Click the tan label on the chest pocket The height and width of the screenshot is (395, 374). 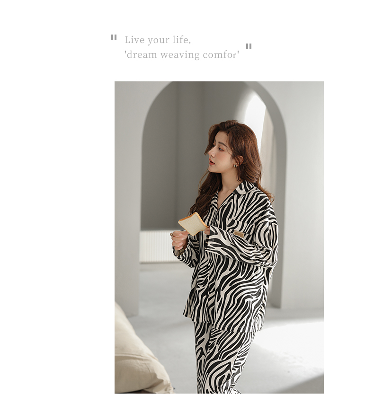coord(239,234)
